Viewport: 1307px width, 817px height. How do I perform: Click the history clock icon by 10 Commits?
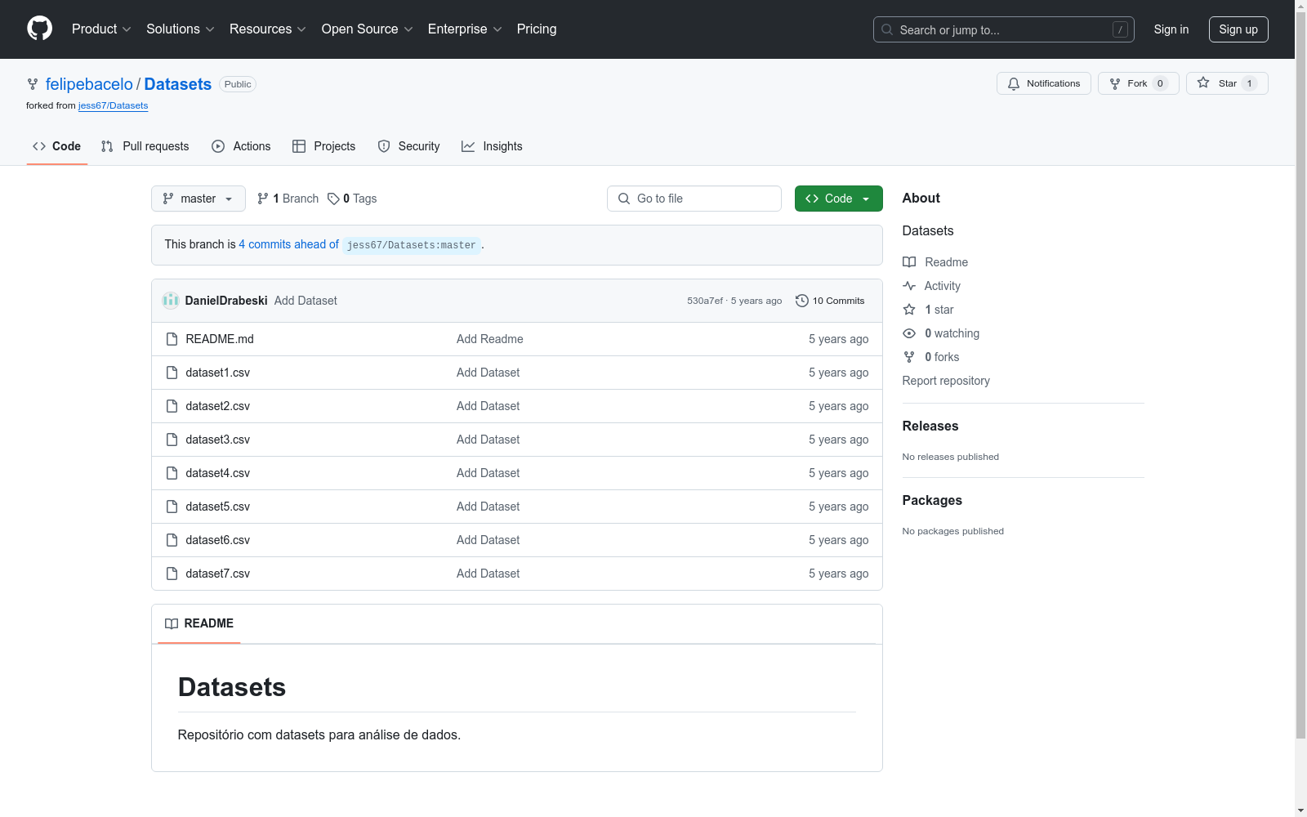click(802, 301)
